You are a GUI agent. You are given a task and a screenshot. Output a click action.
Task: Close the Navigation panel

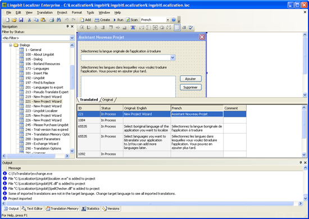[x=72, y=26]
